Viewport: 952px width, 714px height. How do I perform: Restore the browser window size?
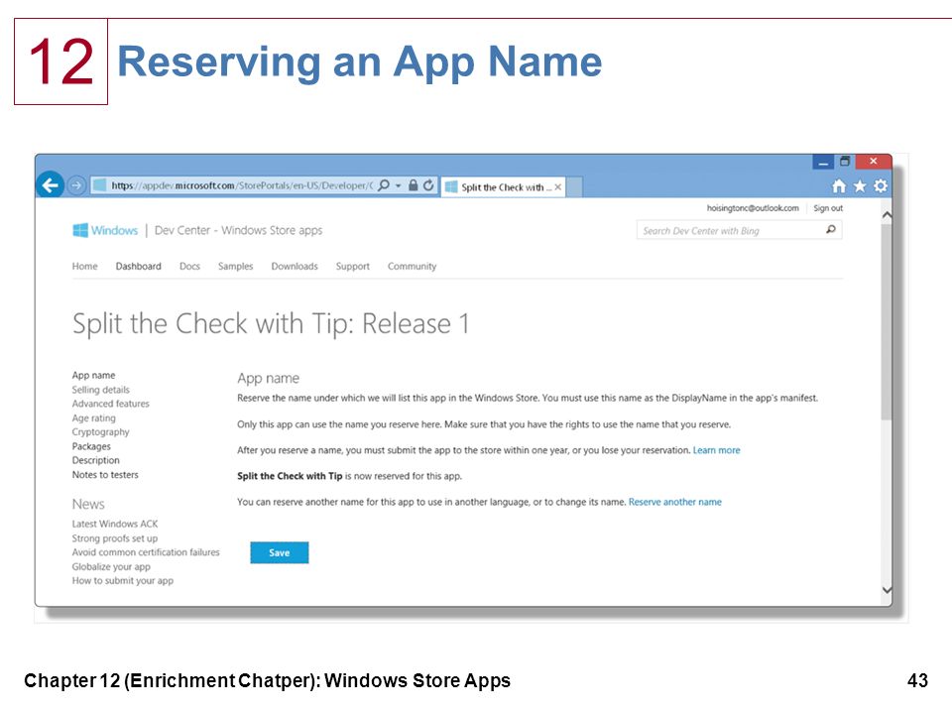point(845,162)
